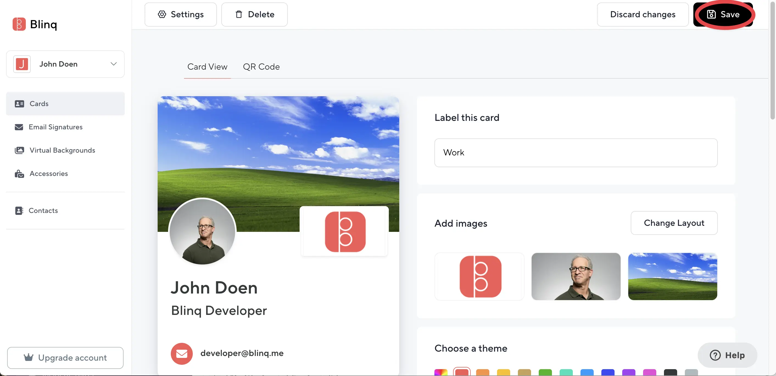This screenshot has height=376, width=776.
Task: Click the red email icon on card
Action: pyautogui.click(x=182, y=354)
